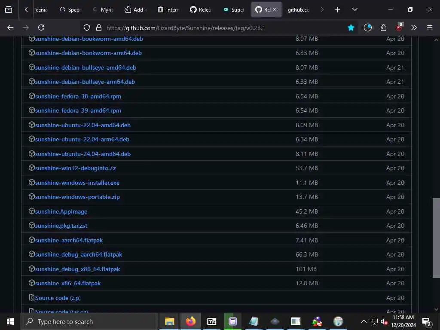This screenshot has height=330, width=440.
Task: Show hidden system tray icons
Action: tap(364, 321)
